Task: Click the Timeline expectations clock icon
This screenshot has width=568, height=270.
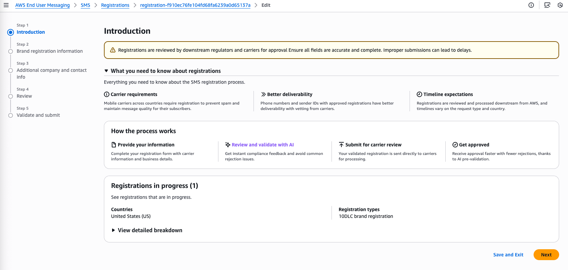Action: (419, 94)
